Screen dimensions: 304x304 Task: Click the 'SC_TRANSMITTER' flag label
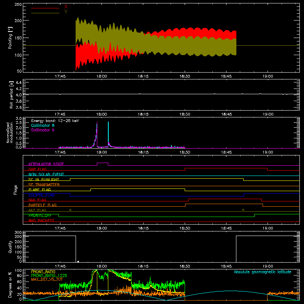[x=44, y=185]
